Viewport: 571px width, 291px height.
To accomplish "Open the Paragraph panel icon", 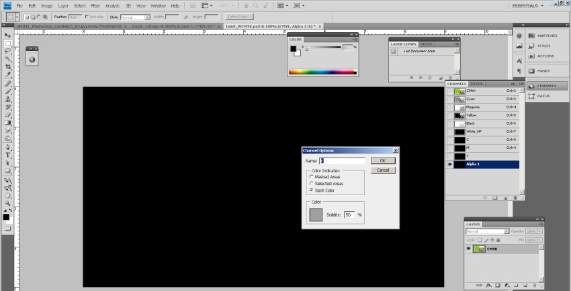I will tap(519, 71).
